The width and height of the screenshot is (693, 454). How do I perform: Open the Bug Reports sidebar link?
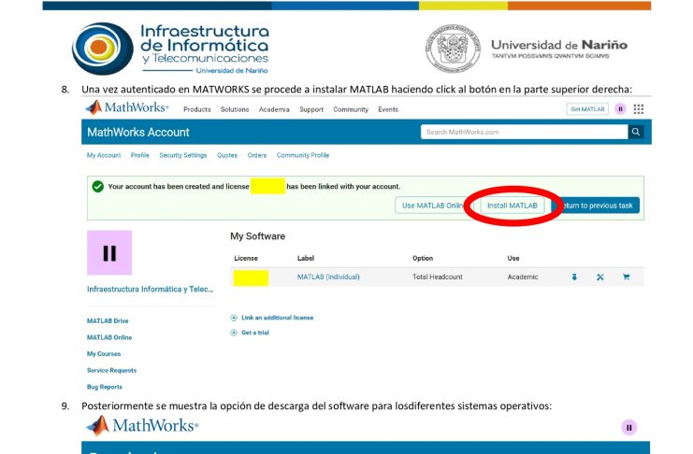click(105, 387)
